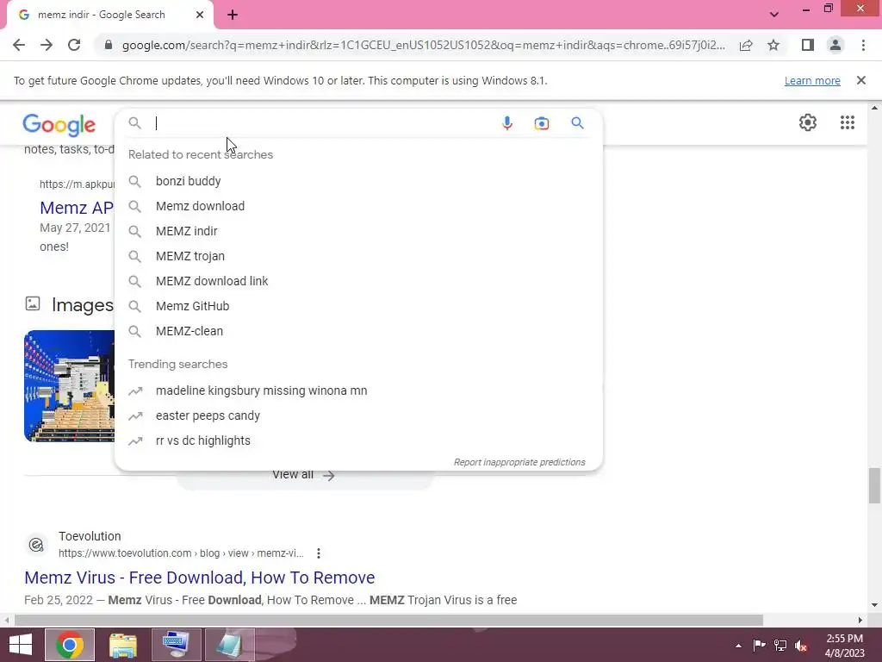Close the memz indir Google Search tab
The image size is (882, 662).
[x=200, y=16]
